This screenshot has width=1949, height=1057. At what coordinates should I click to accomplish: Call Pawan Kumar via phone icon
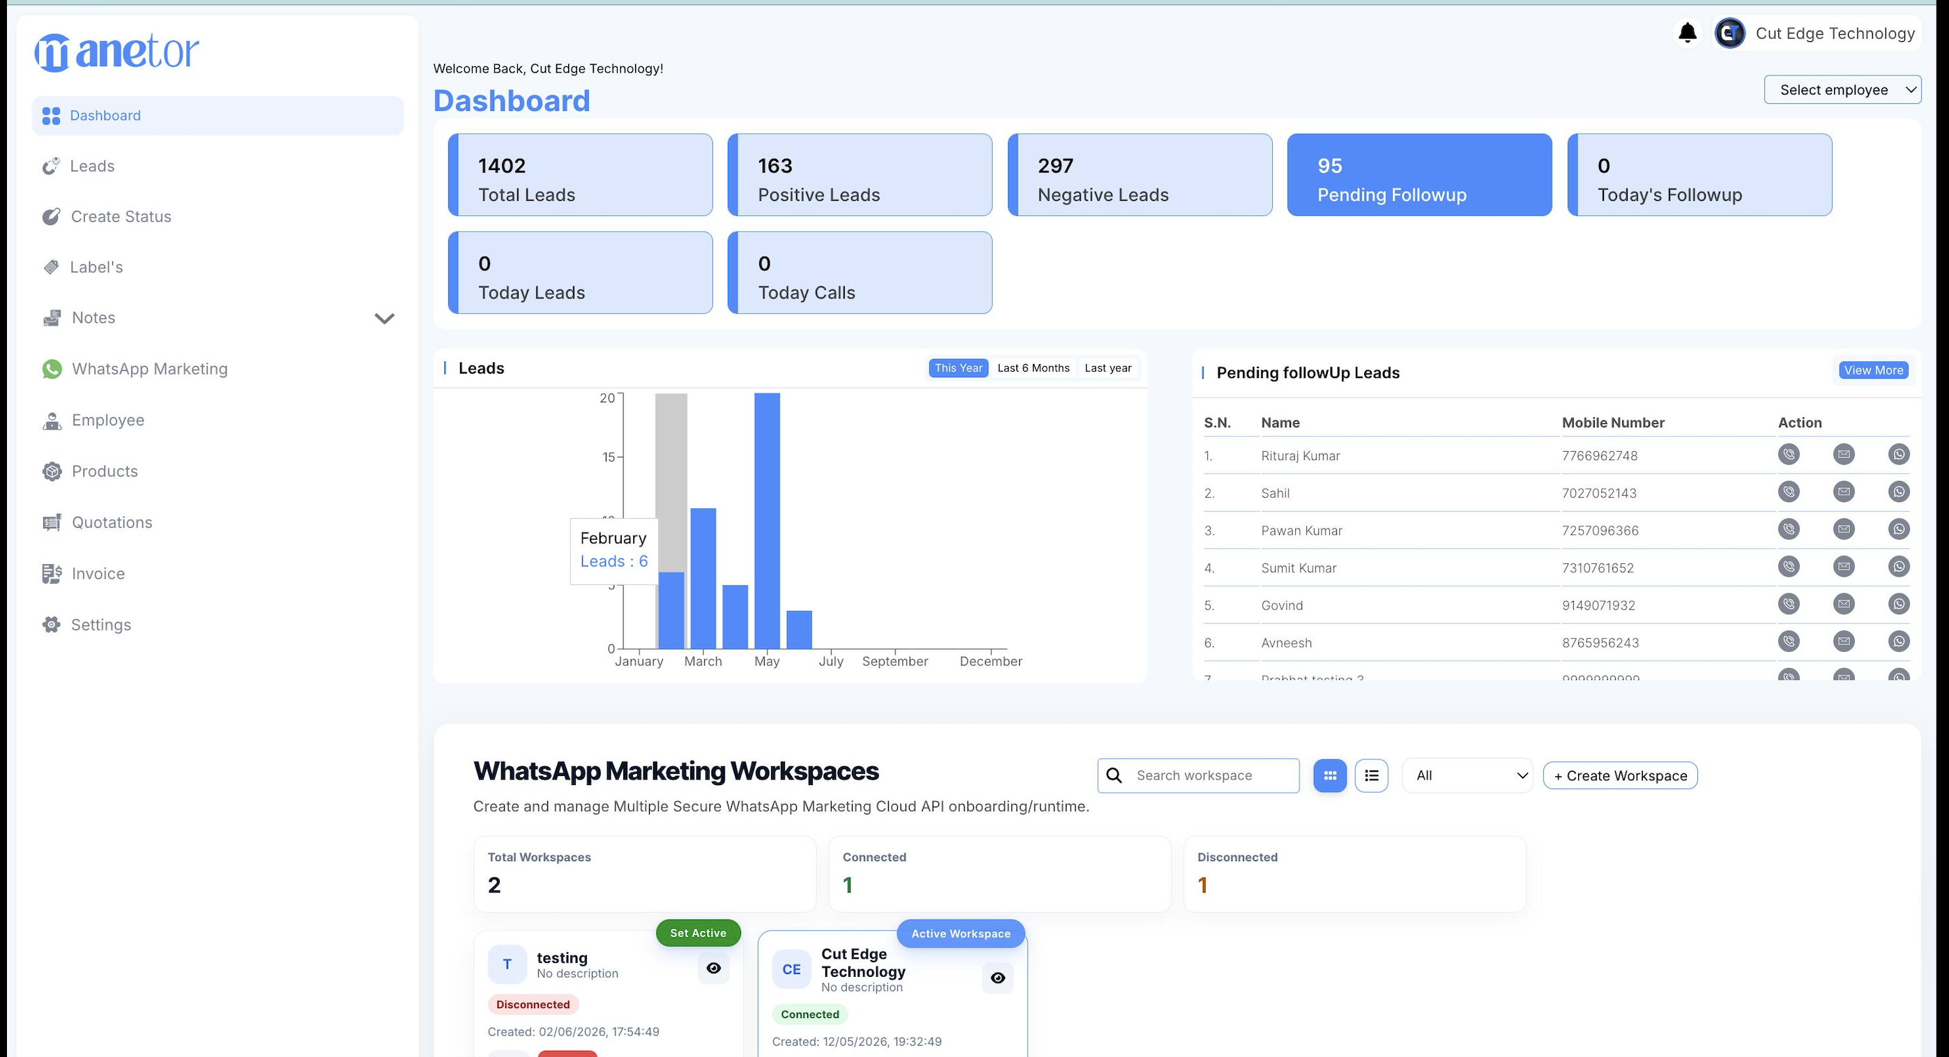pos(1789,529)
